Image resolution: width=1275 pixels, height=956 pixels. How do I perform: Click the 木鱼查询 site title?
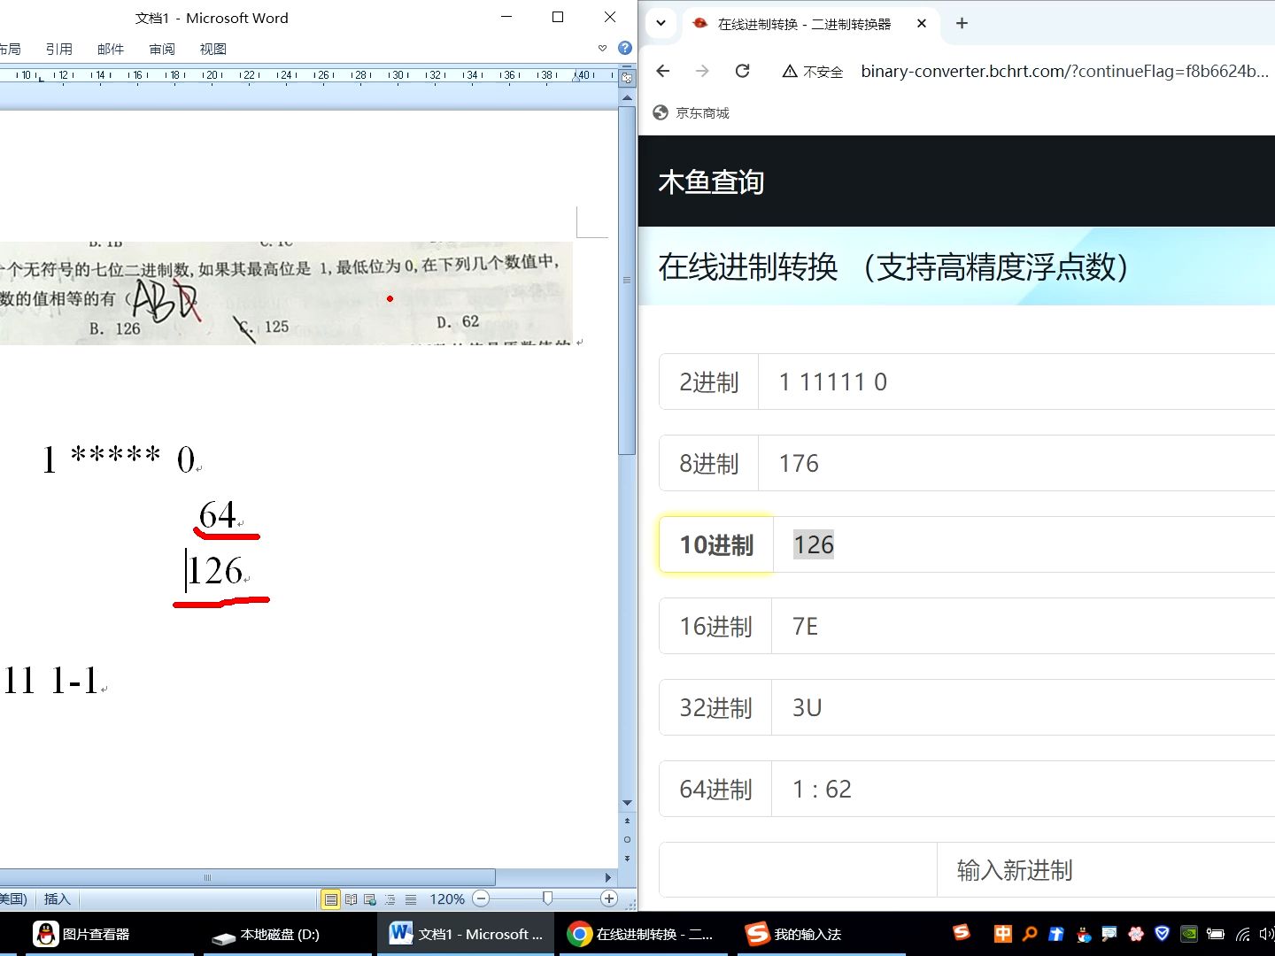click(x=711, y=181)
